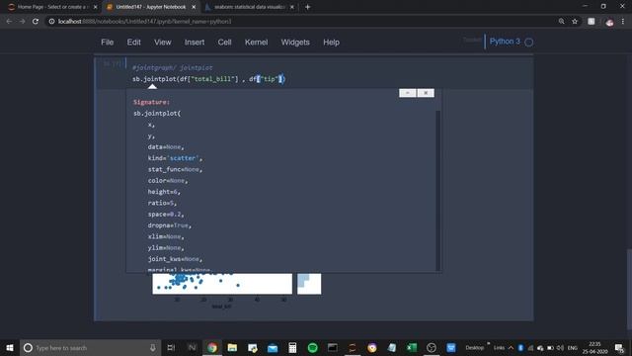Open the Calculator from the taskbar
Viewport: 632px width, 356px height.
(292, 347)
